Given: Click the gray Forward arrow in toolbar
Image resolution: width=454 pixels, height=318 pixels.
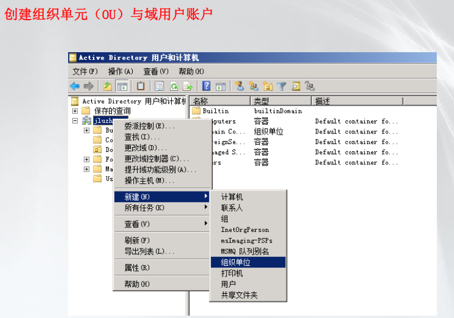Looking at the screenshot, I should pyautogui.click(x=88, y=86).
